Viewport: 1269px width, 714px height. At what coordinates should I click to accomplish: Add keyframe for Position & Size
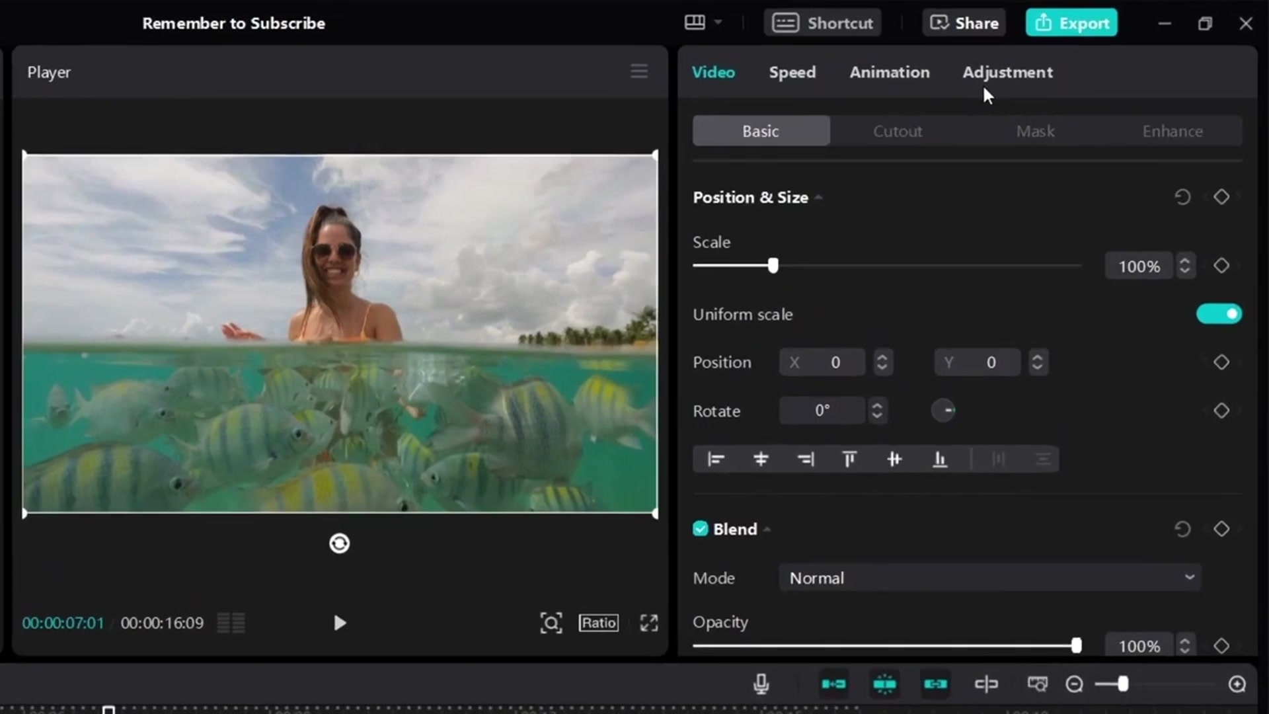tap(1221, 197)
